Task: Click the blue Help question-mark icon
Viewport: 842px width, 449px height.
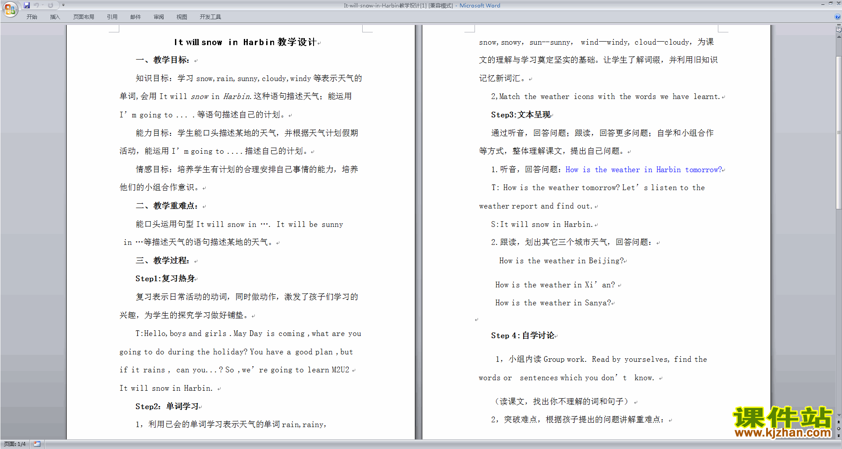Action: pos(838,17)
